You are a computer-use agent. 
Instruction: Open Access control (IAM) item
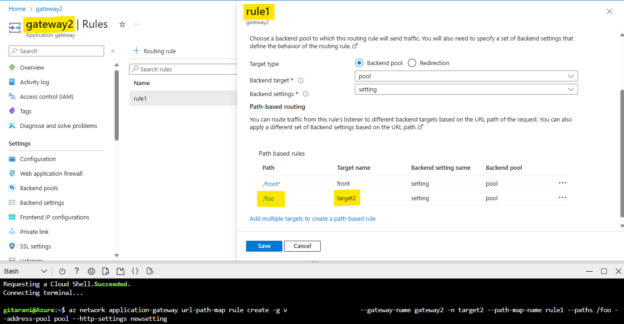(46, 96)
